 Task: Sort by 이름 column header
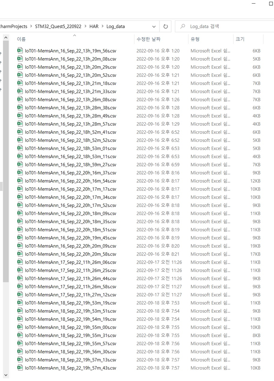(x=21, y=39)
